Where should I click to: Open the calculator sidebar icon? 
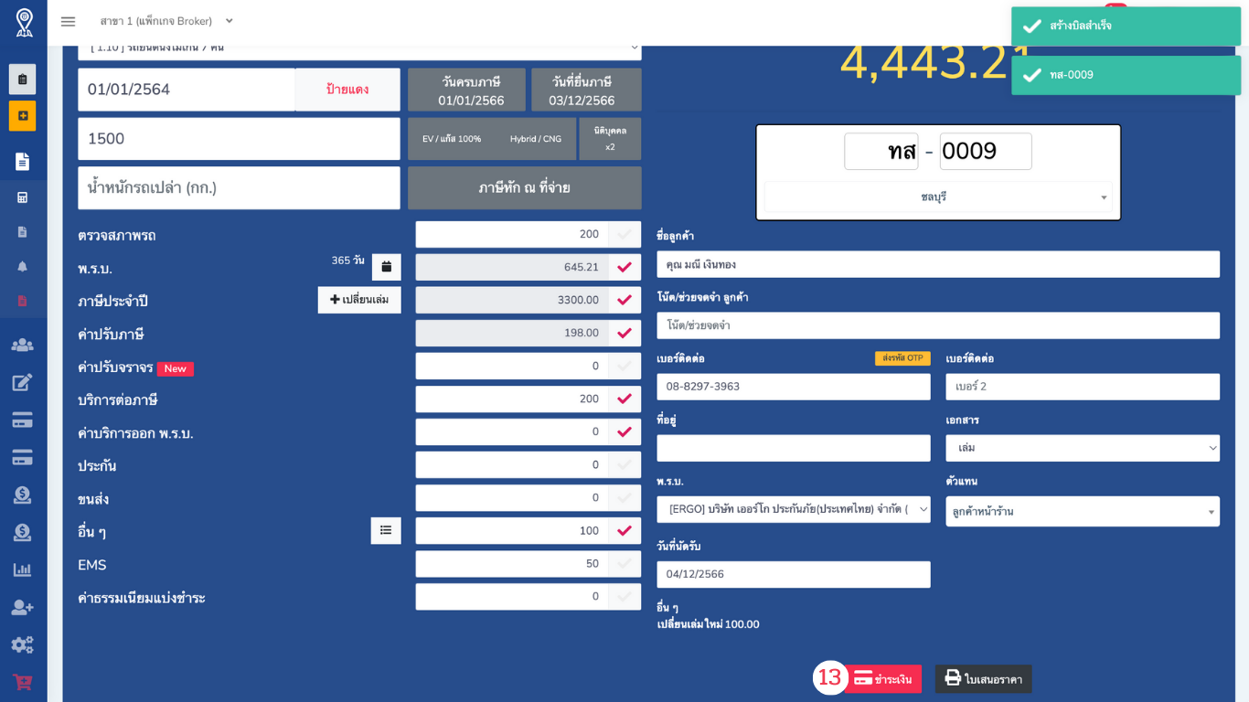[x=23, y=197]
